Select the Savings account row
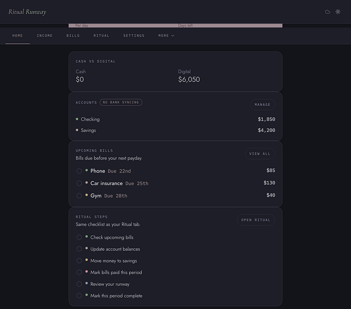The image size is (351, 309). (175, 130)
